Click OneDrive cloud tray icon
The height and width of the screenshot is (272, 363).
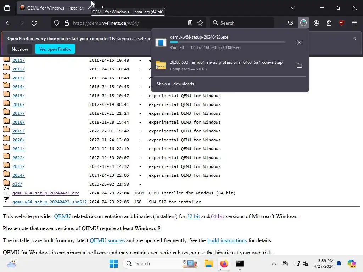[x=285, y=263]
